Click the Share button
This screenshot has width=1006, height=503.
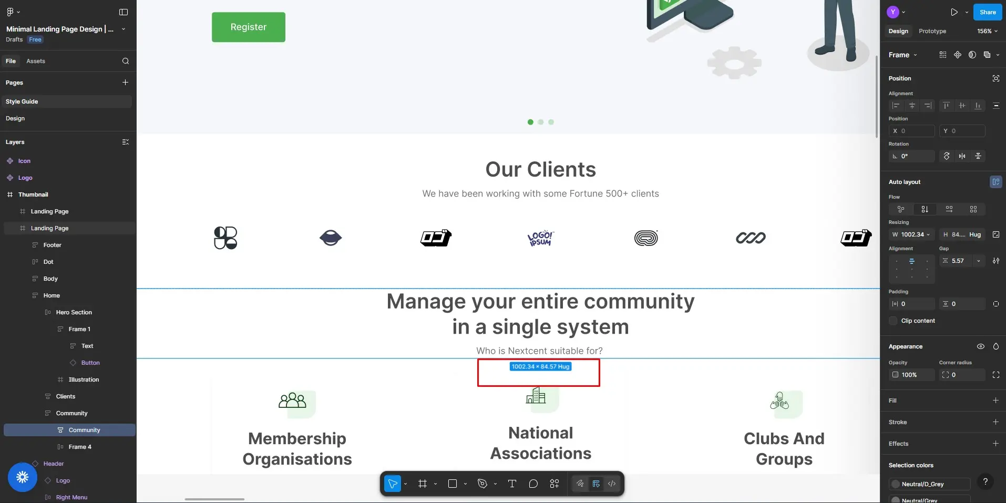[988, 12]
